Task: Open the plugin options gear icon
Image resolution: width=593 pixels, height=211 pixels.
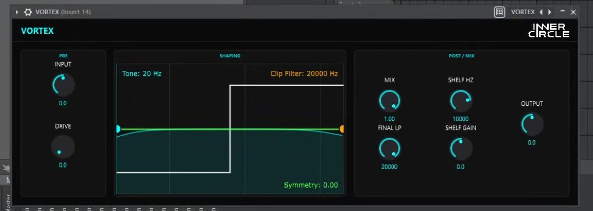Action: tap(28, 12)
